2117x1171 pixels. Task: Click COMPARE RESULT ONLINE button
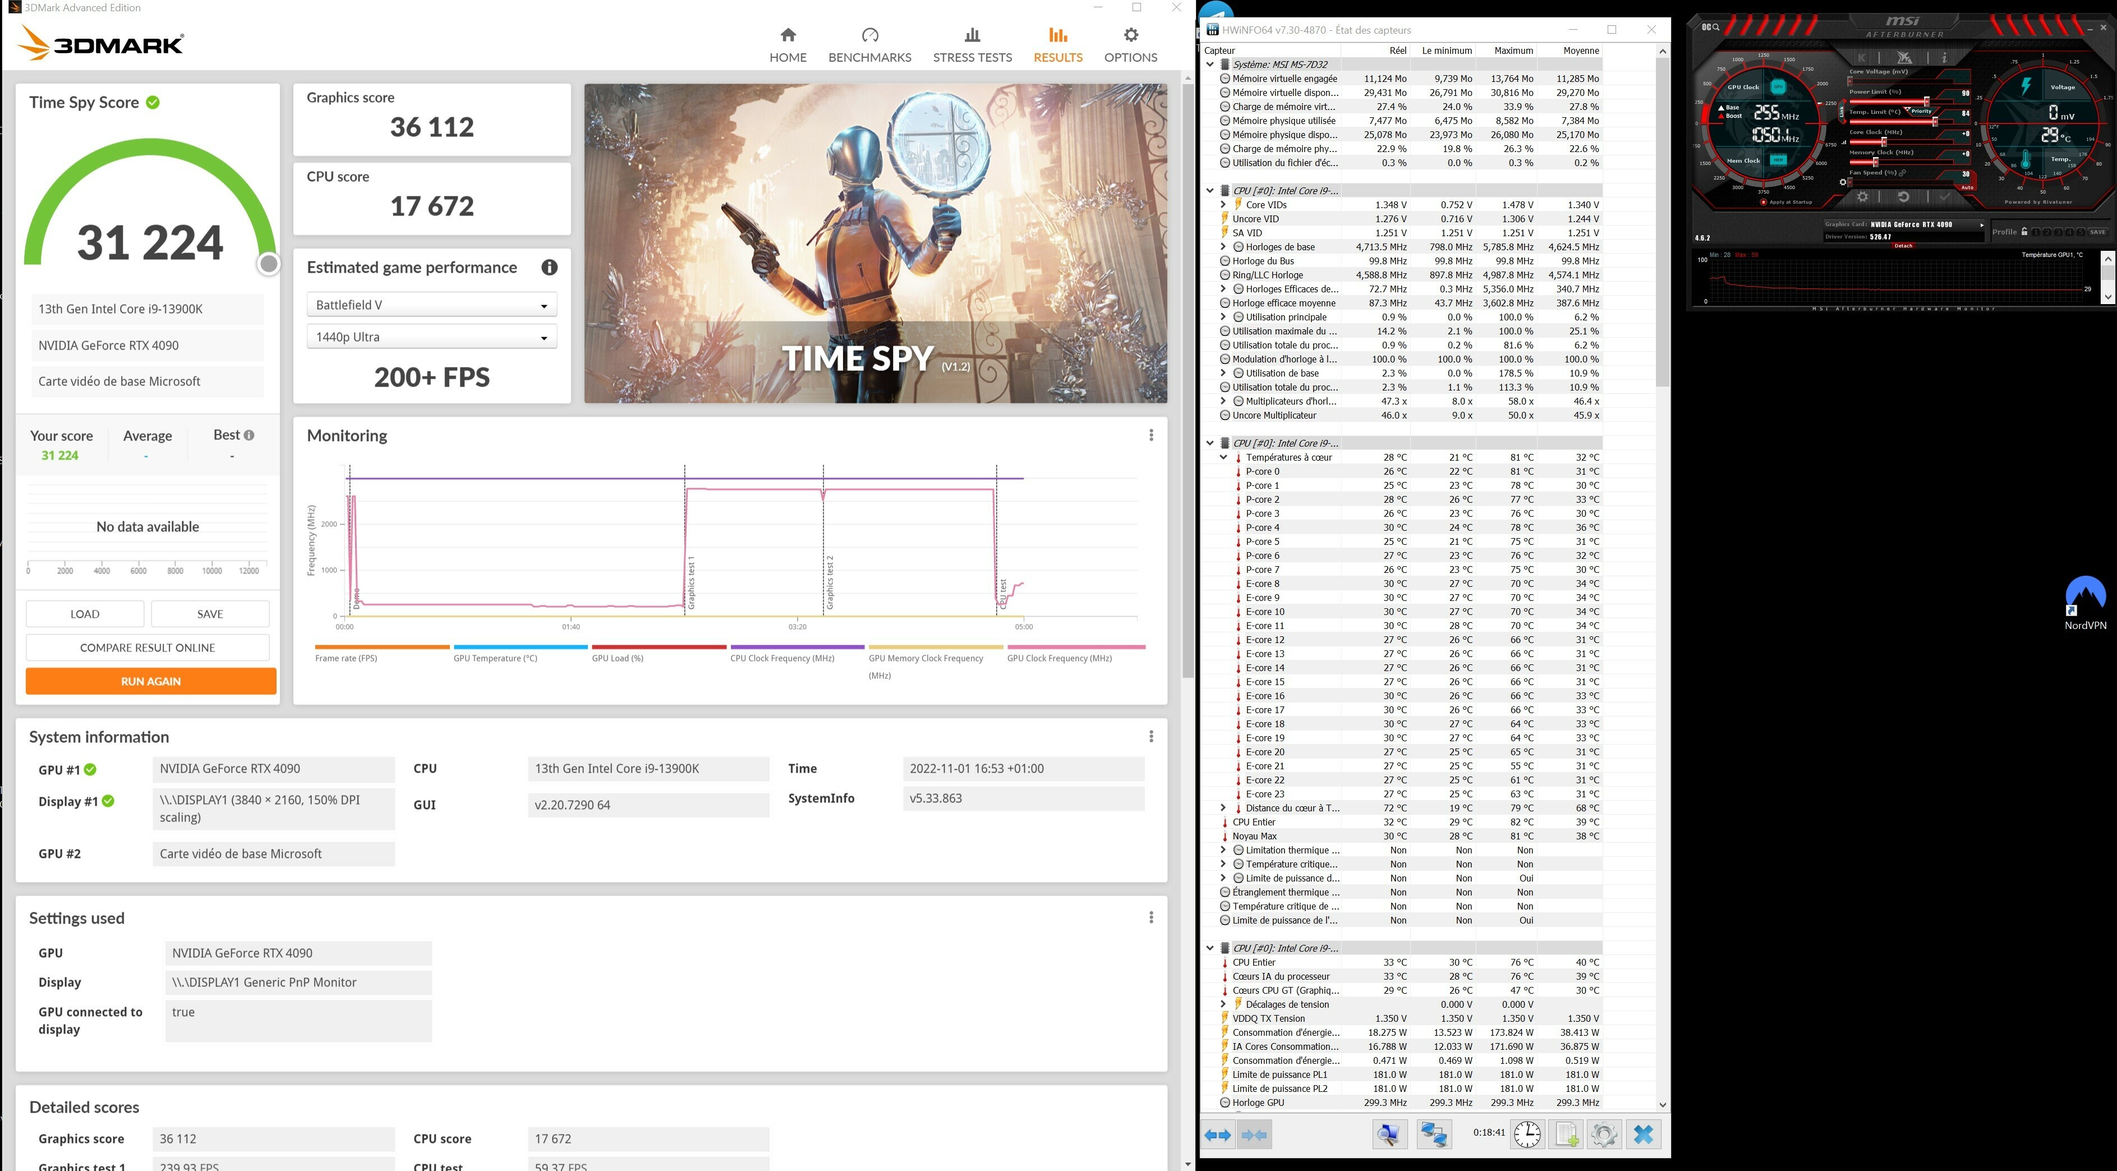coord(148,648)
